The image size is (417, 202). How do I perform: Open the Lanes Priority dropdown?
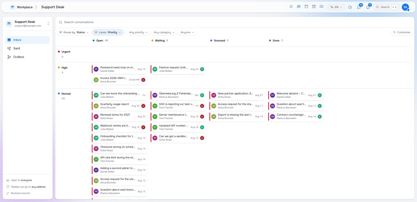(108, 32)
